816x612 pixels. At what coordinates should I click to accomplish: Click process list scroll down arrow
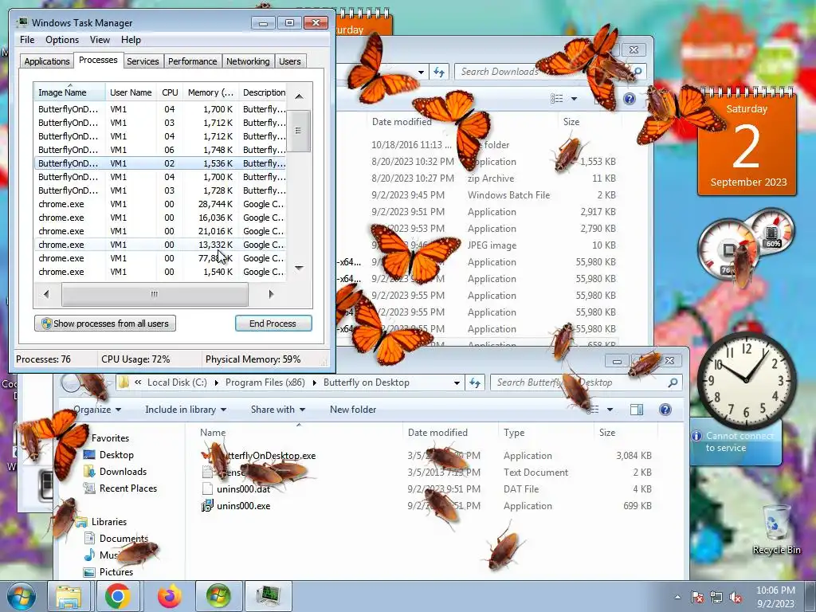pyautogui.click(x=299, y=268)
